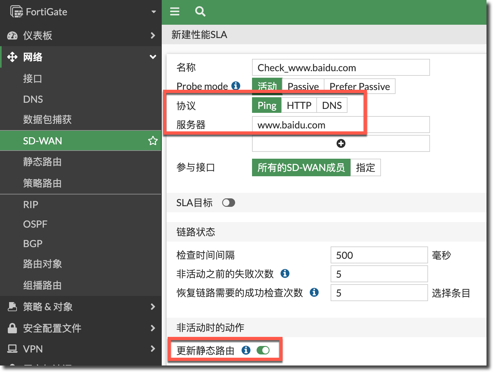This screenshot has height=372, width=493.
Task: Click info icon beside Probe mode
Action: [236, 86]
